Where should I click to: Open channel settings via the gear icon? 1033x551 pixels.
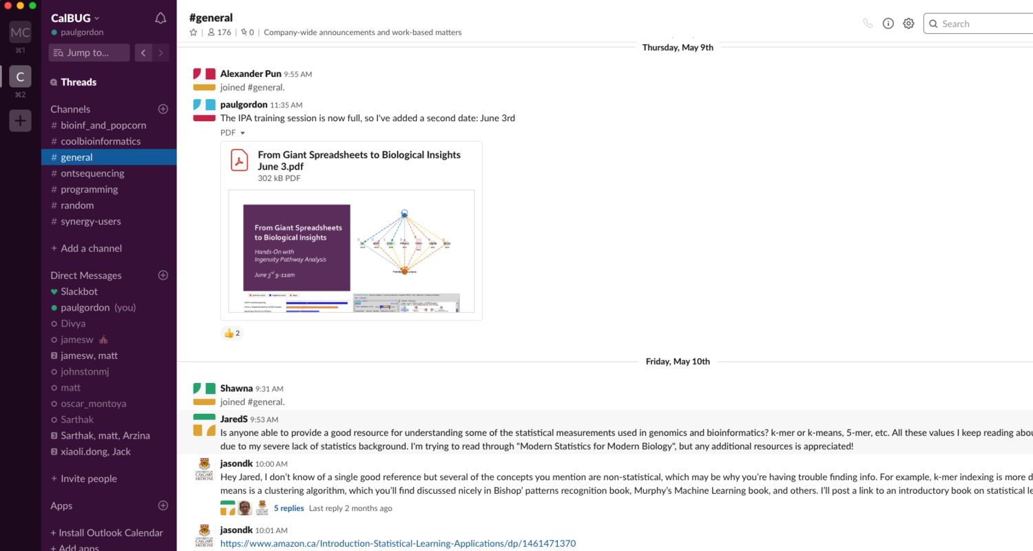tap(908, 23)
